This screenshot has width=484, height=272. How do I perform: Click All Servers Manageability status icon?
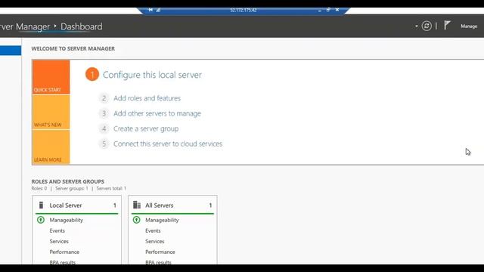136,220
